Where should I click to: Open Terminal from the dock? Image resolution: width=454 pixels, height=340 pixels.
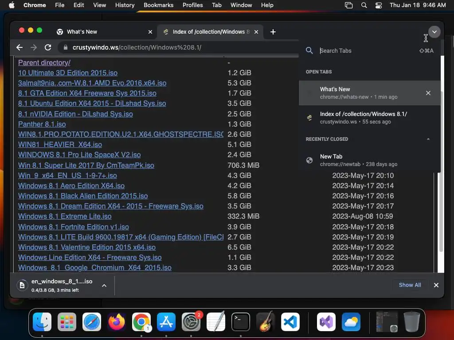pos(241,322)
